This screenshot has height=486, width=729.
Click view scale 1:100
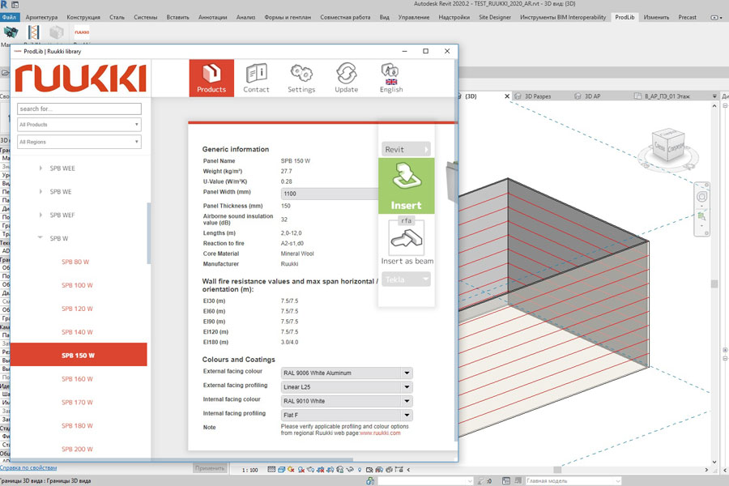(249, 470)
